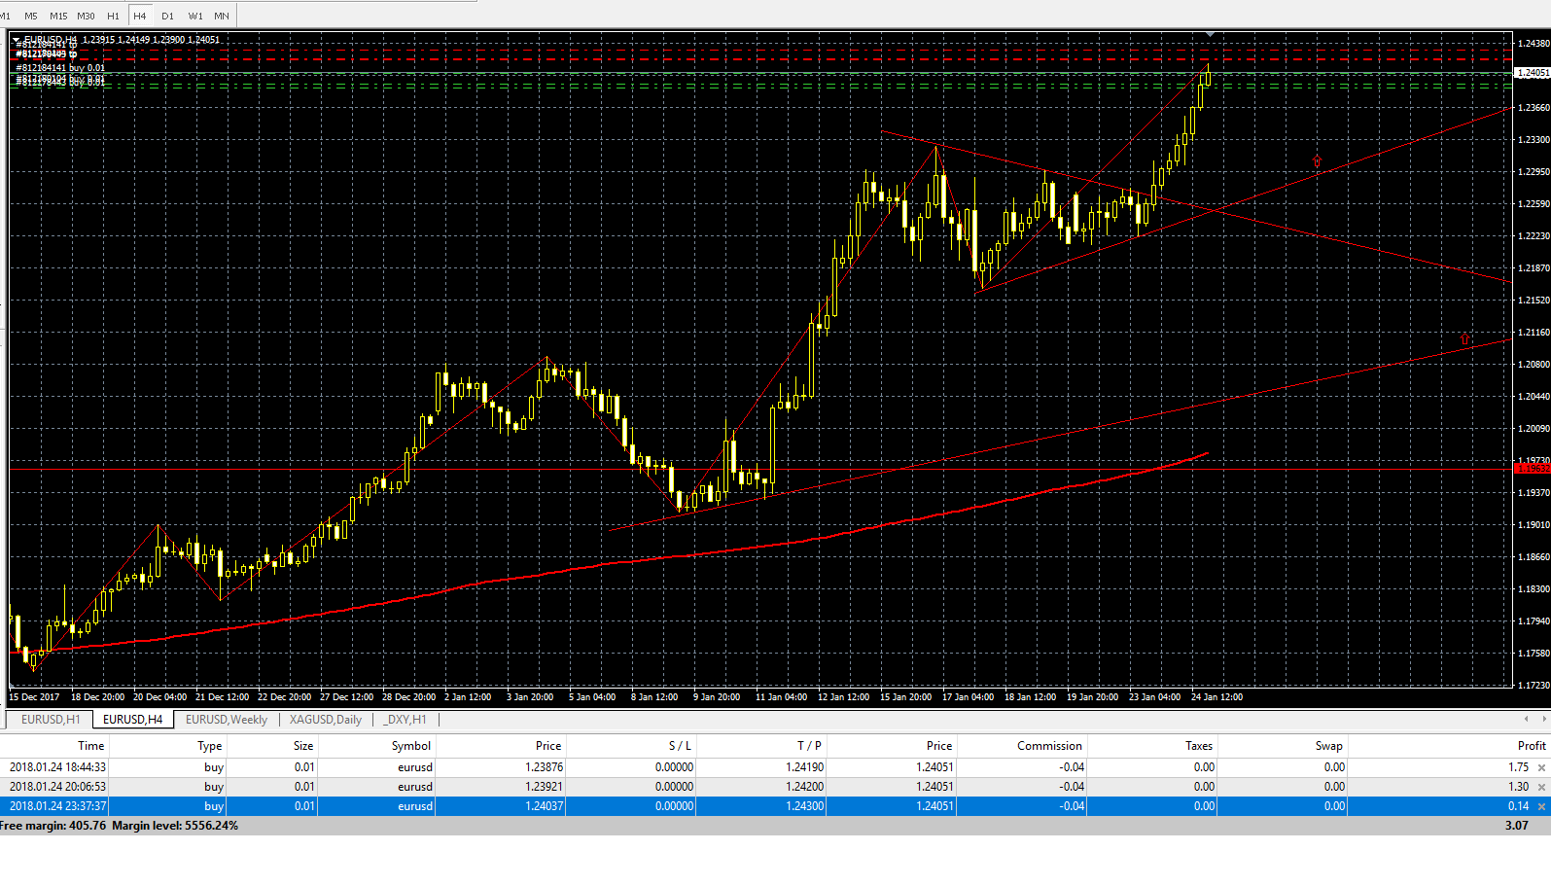Select the order opened 2018.01.24 20:06:53
The width and height of the screenshot is (1551, 886).
pyautogui.click(x=775, y=787)
